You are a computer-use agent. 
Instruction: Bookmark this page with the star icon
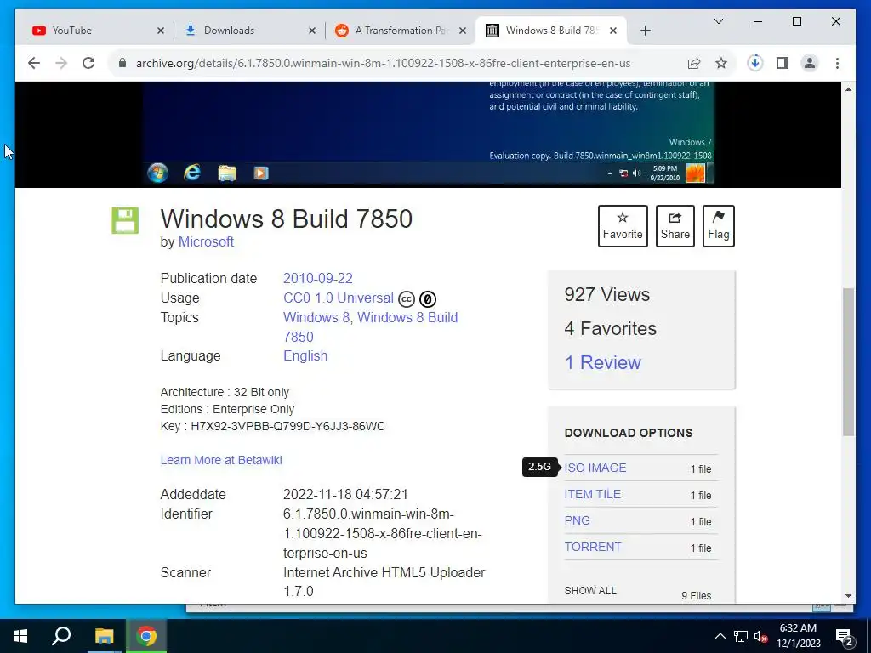tap(721, 63)
